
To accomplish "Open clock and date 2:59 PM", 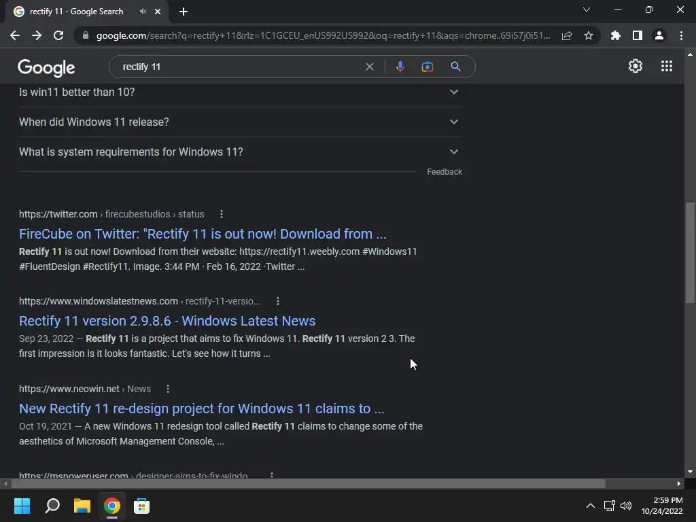I will pyautogui.click(x=662, y=506).
